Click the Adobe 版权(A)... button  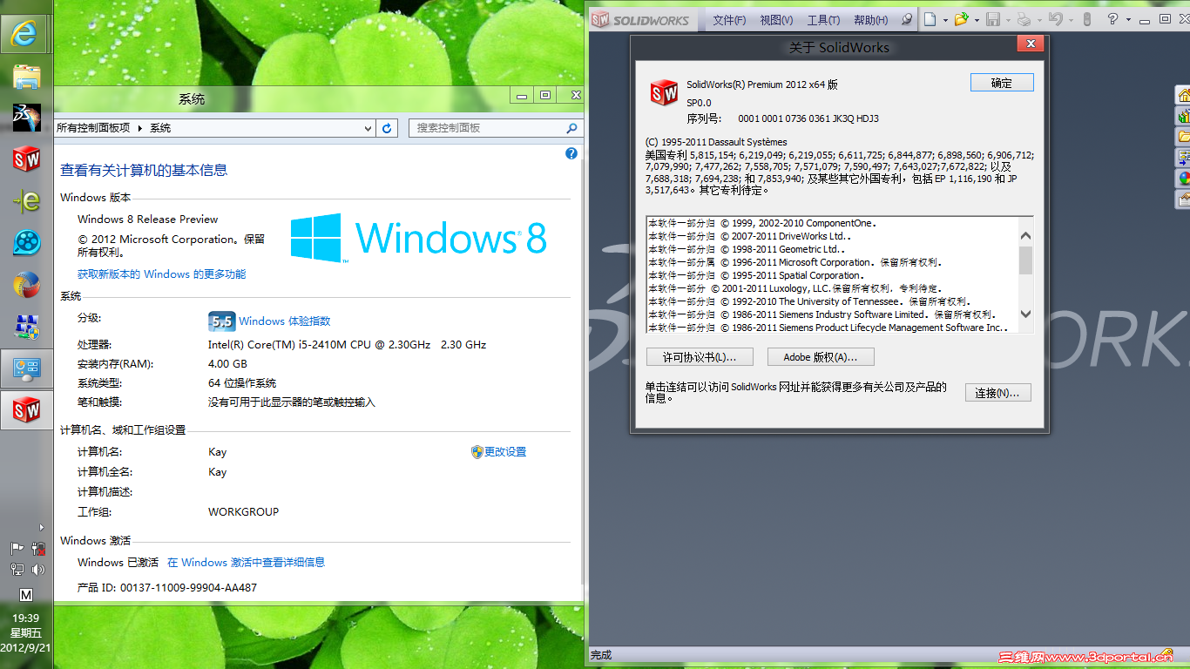(x=821, y=357)
